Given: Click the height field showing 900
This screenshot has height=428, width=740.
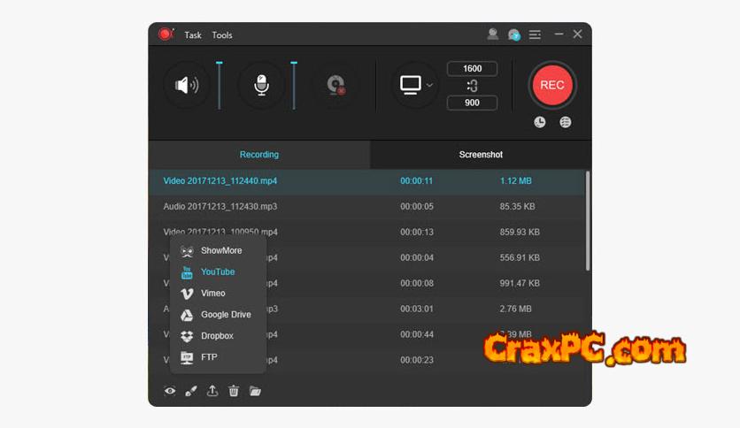Looking at the screenshot, I should coord(472,103).
